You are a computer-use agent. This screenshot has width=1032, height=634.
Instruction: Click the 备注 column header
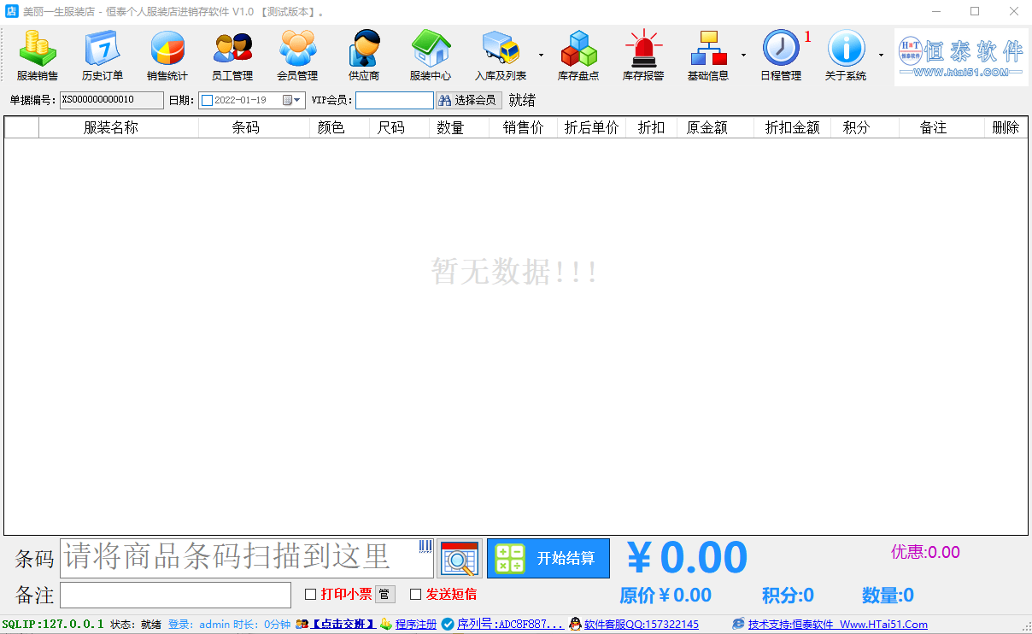click(942, 127)
